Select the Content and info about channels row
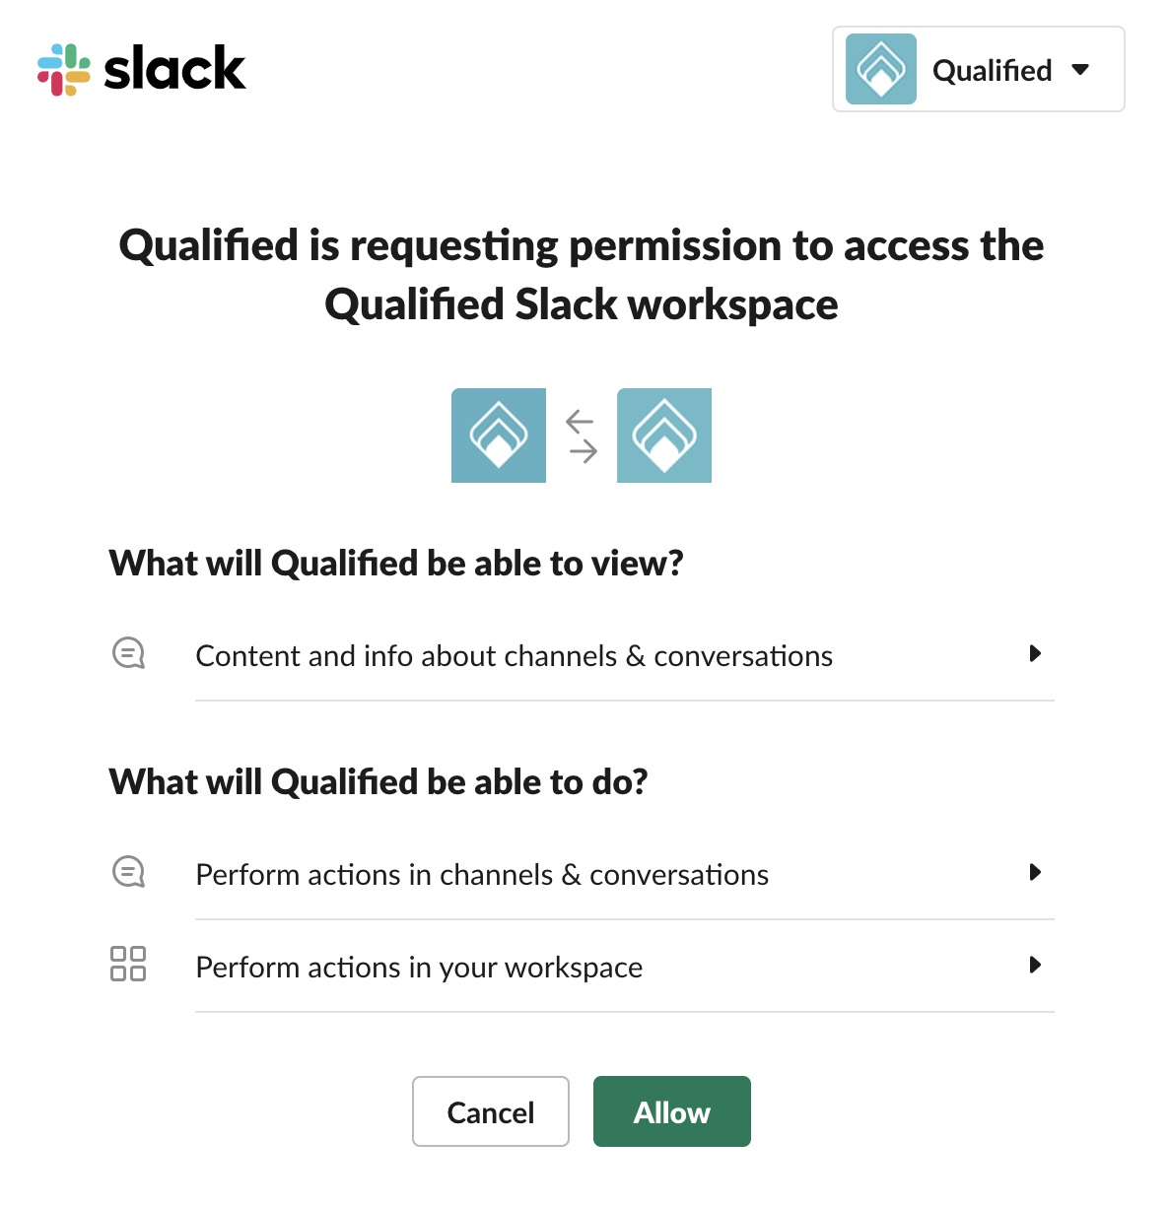The image size is (1169, 1206). (514, 656)
